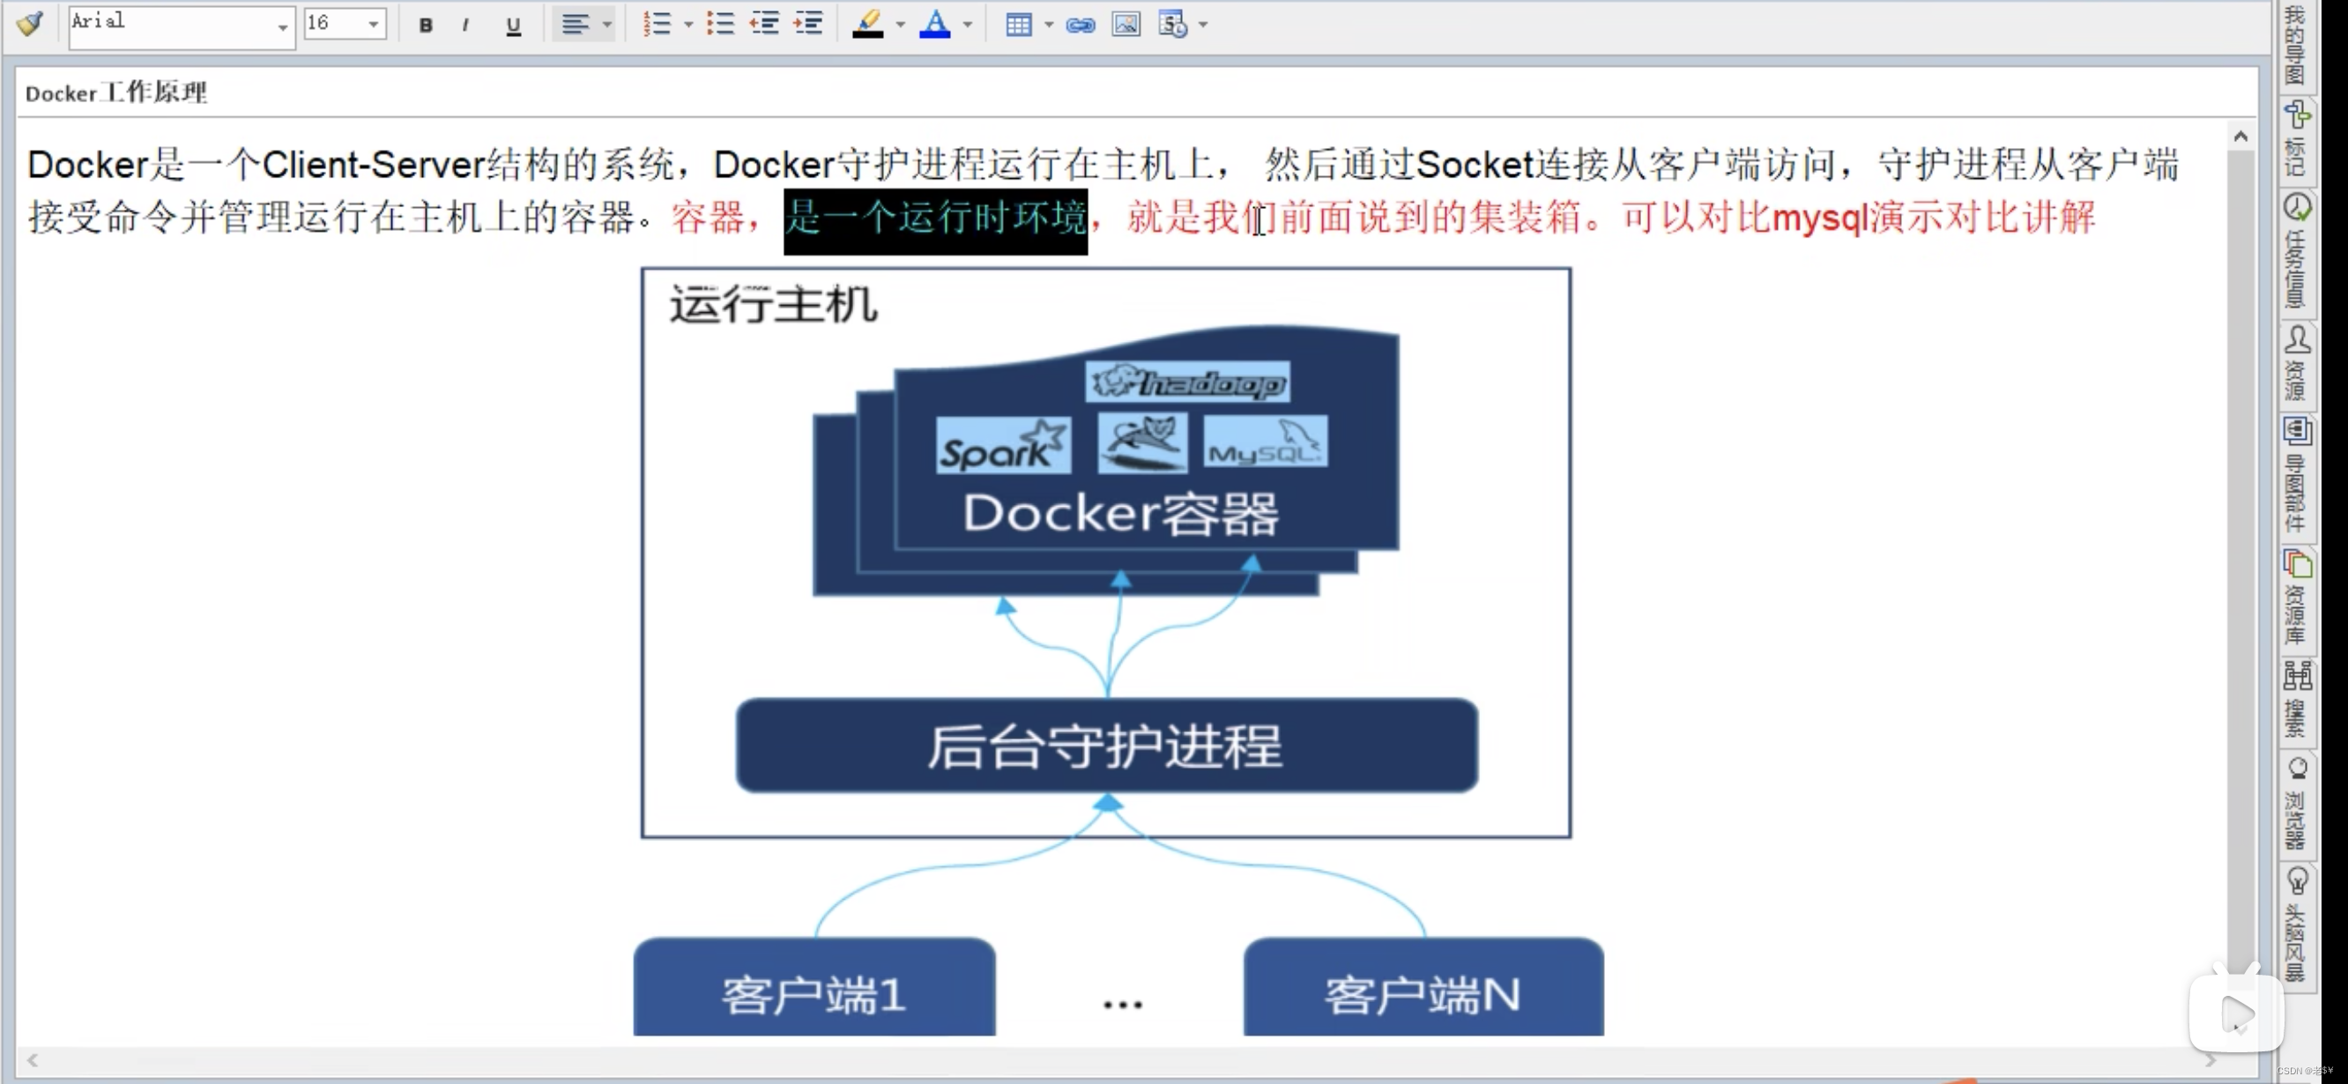Click the 客户端1 box in diagram

tap(814, 988)
